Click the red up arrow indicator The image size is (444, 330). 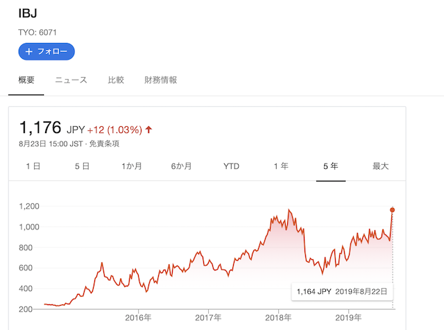tap(148, 130)
